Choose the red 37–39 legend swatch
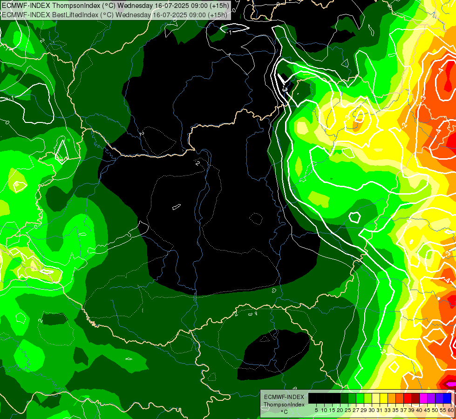This screenshot has height=419, width=456. (408, 398)
